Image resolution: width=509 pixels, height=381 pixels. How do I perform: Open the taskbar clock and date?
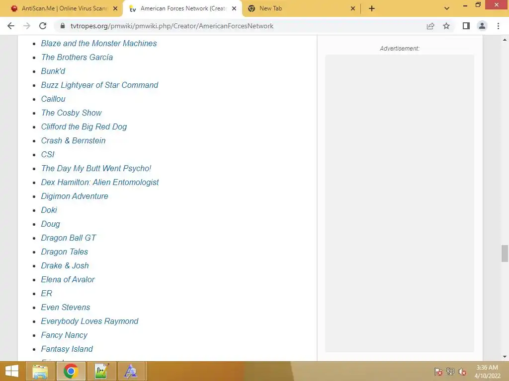(487, 372)
